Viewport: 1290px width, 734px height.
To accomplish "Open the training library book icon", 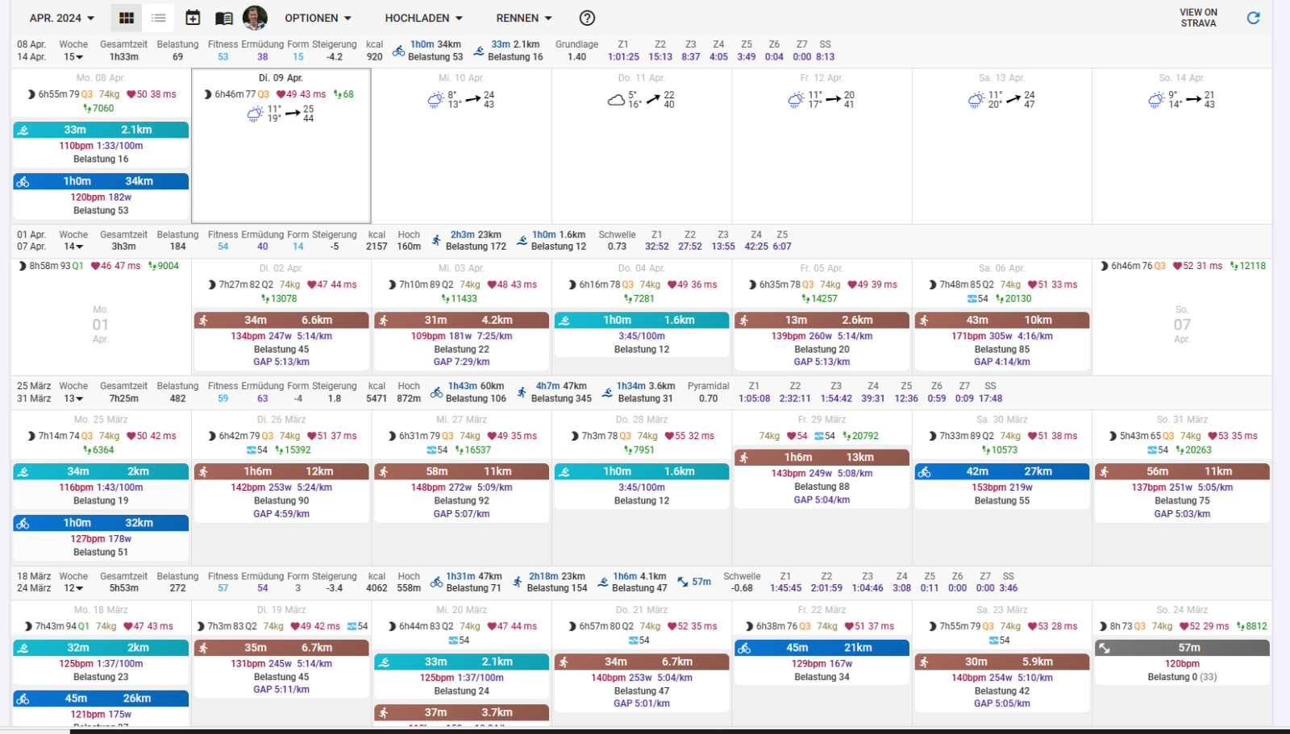I will tap(224, 18).
